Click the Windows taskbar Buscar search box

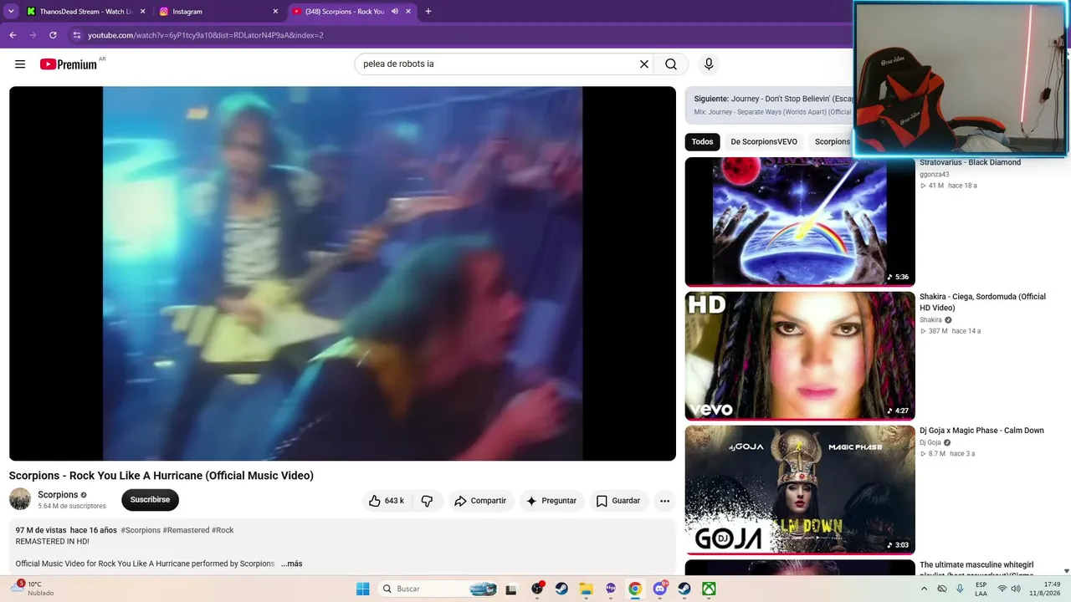coord(438,589)
